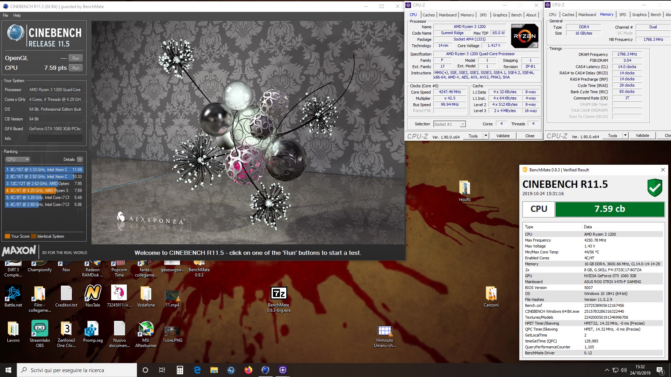Select ranking row 12C/12T @ 2.62 GHz Opteron
This screenshot has width=671, height=377.
coord(44,184)
